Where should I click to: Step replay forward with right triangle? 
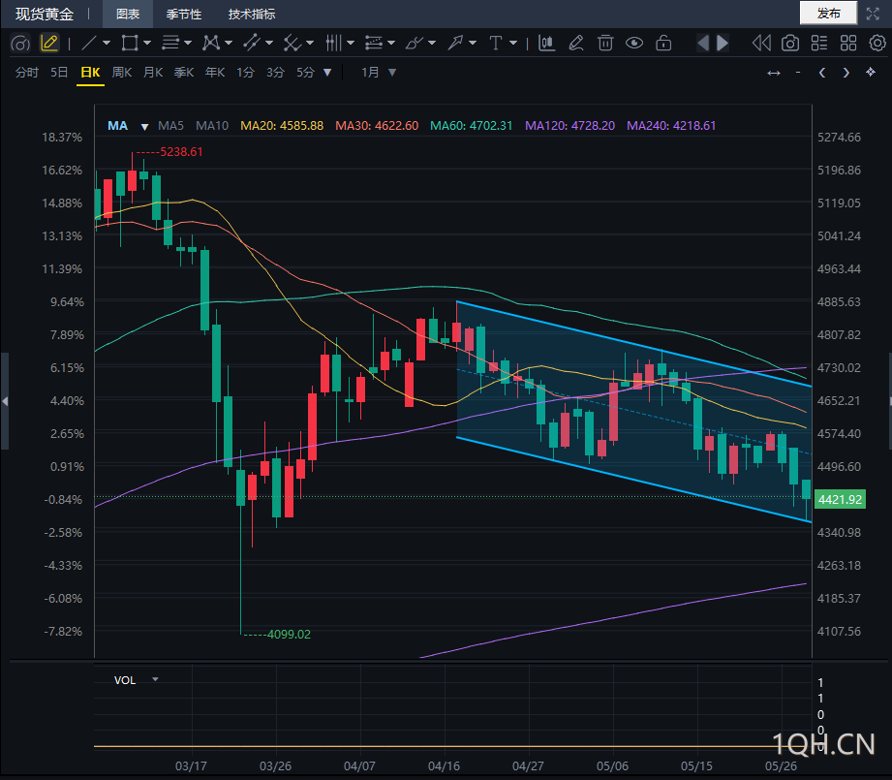[x=723, y=44]
